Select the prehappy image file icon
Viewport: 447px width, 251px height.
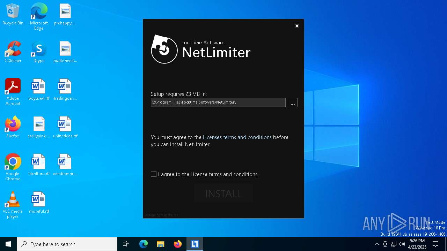click(65, 15)
